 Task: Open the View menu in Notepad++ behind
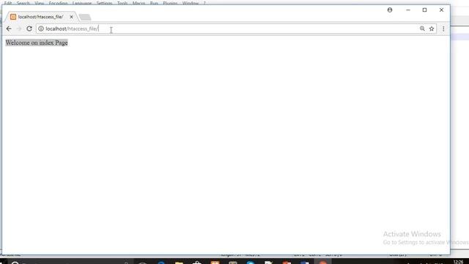coord(39,3)
